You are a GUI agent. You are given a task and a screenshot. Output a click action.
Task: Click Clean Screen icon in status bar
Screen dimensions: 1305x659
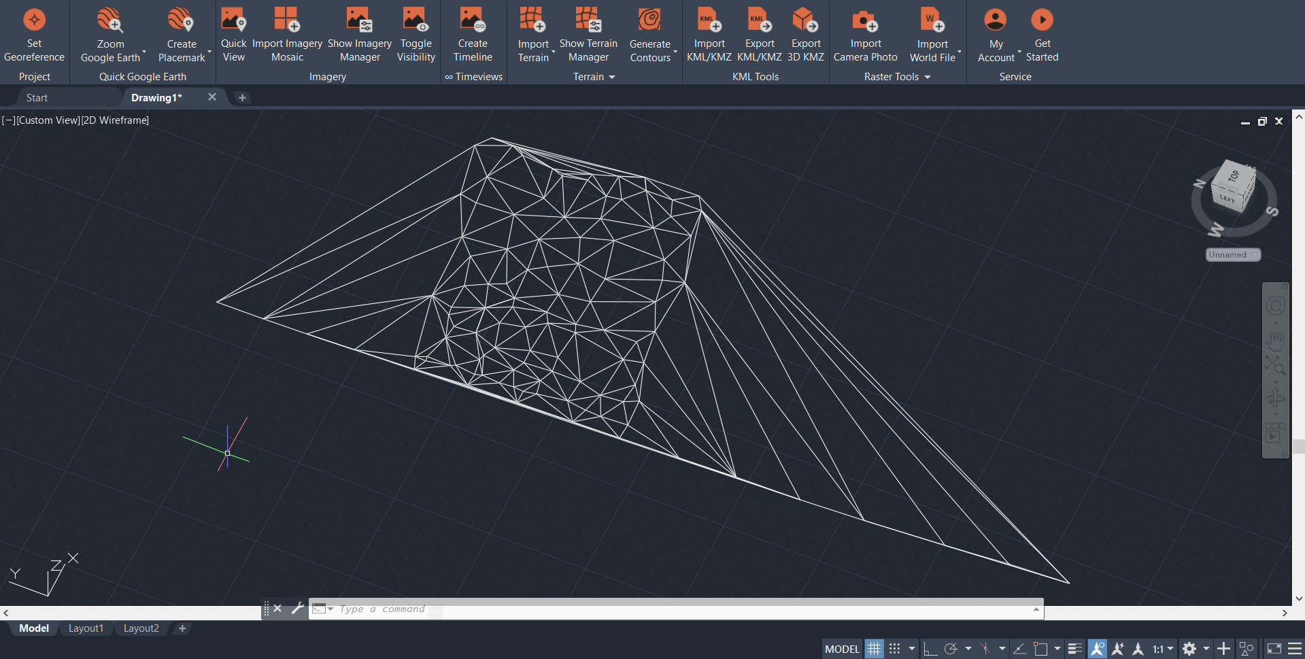1274,649
